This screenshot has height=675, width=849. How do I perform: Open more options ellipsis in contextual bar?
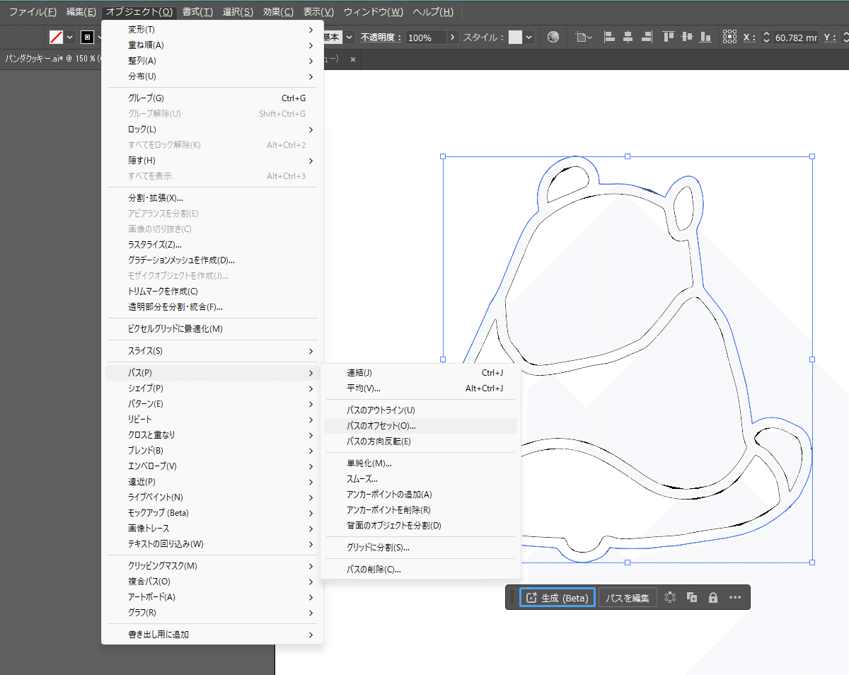[x=735, y=598]
